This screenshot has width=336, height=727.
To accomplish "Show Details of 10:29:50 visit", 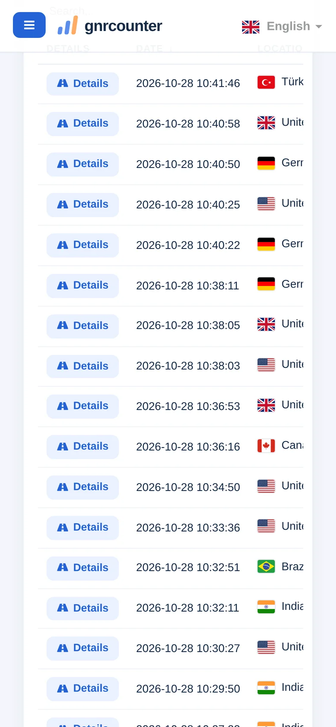I will (83, 689).
